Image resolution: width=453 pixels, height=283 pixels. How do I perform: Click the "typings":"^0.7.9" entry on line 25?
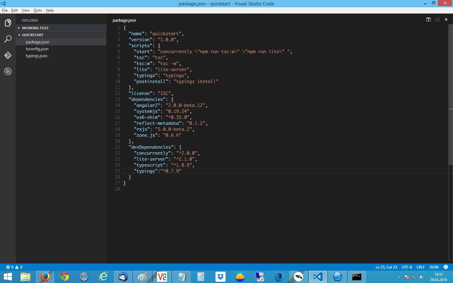tap(158, 171)
